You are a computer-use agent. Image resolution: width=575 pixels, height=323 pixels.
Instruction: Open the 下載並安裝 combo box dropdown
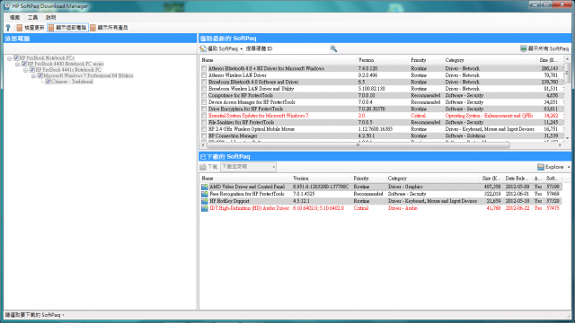(273, 167)
